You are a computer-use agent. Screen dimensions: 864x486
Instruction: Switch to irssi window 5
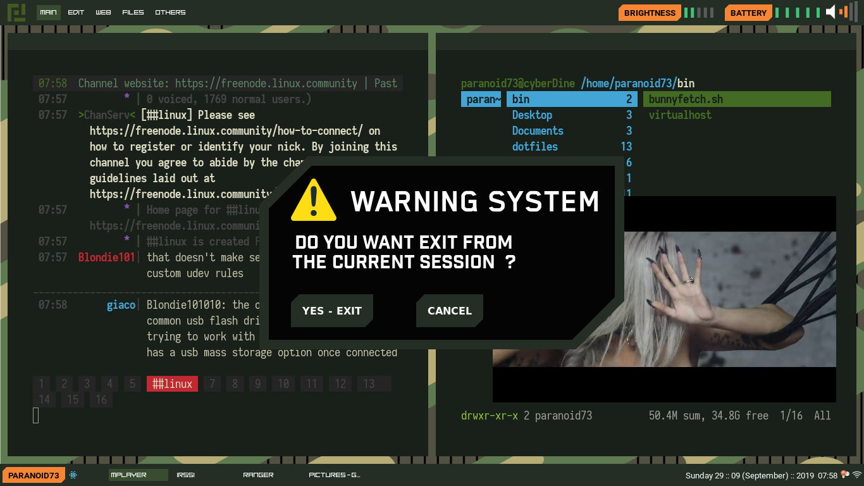coord(132,383)
